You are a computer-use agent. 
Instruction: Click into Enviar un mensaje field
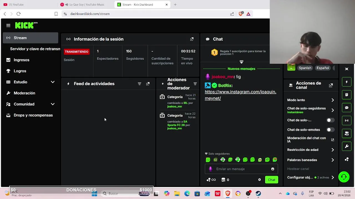241,169
